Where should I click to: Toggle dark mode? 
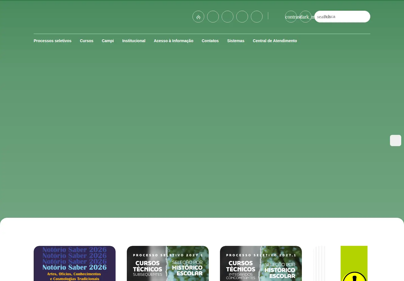coord(306,17)
